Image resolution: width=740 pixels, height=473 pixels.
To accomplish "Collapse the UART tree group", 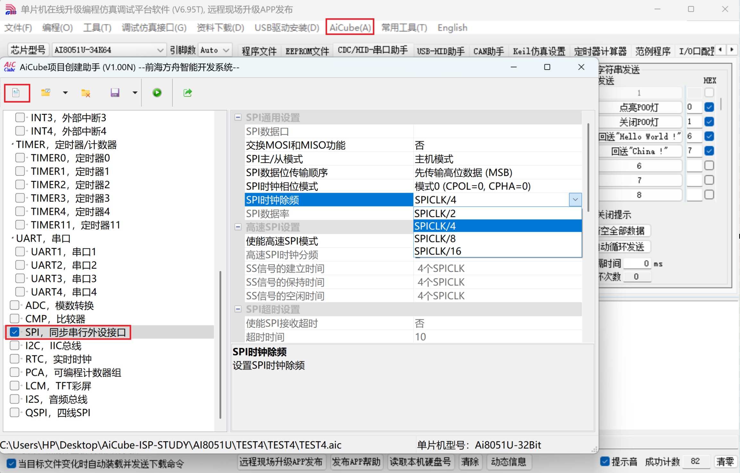I will pos(13,238).
